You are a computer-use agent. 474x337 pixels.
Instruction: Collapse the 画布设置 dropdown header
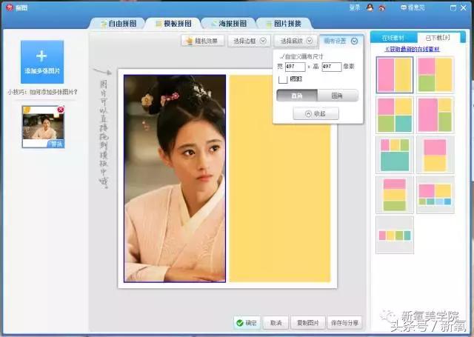point(341,41)
